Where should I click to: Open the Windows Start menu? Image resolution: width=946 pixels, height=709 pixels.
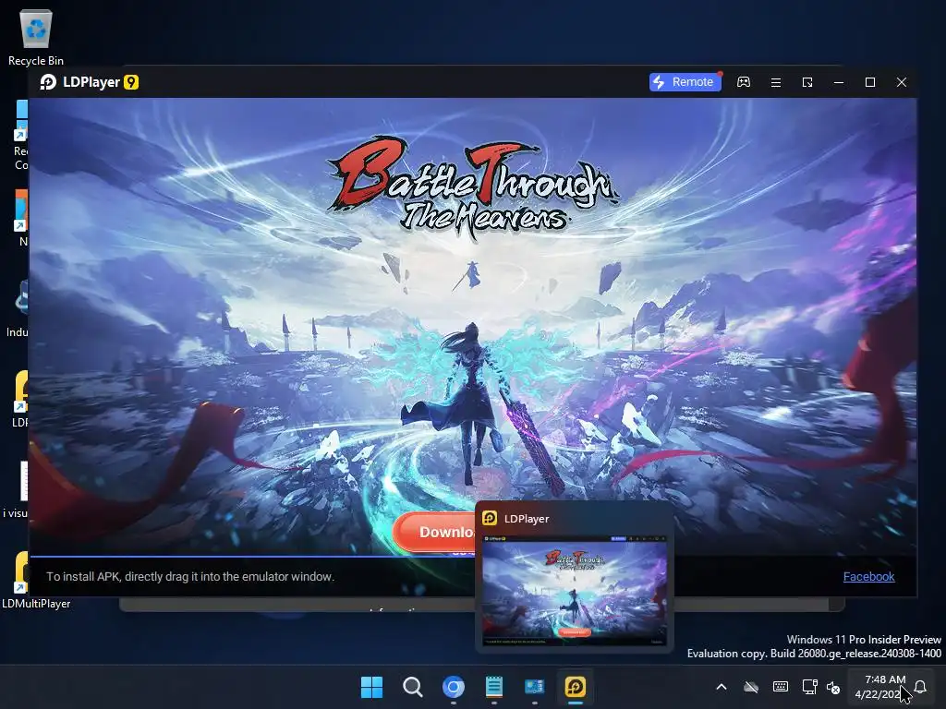371,687
